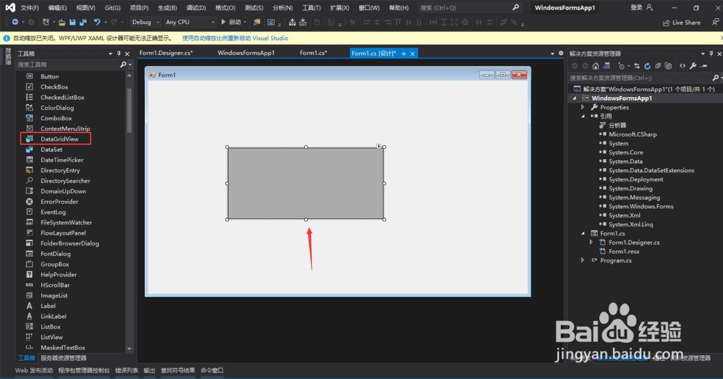
Task: Open the 工具(T) menu
Action: (311, 8)
